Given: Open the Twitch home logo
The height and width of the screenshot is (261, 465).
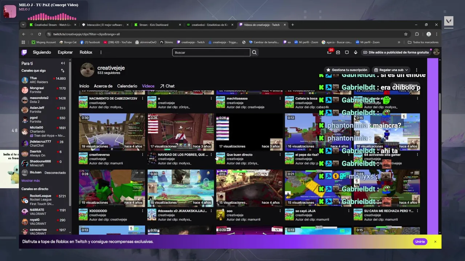Looking at the screenshot, I should tap(24, 52).
